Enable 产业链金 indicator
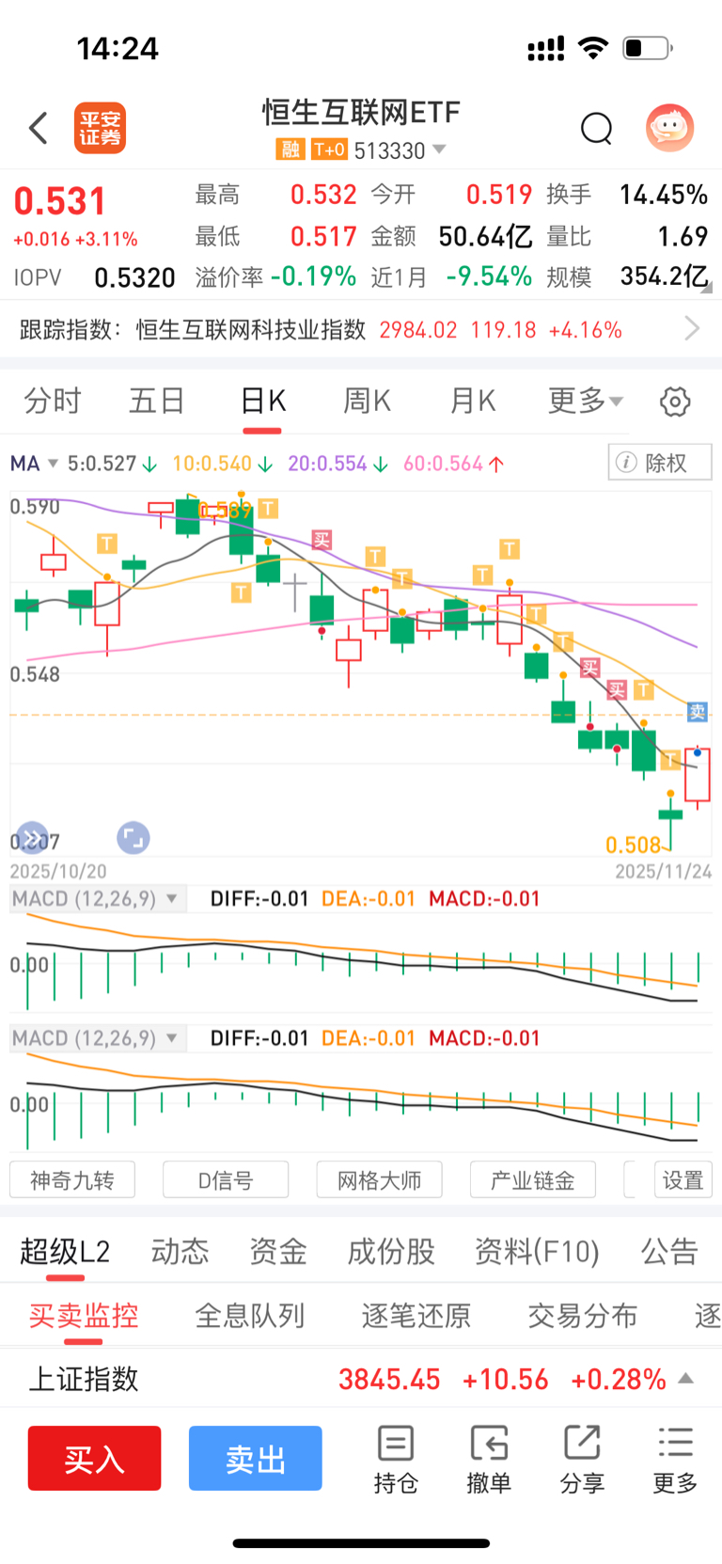Viewport: 722px width, 1564px height. pos(532,1180)
